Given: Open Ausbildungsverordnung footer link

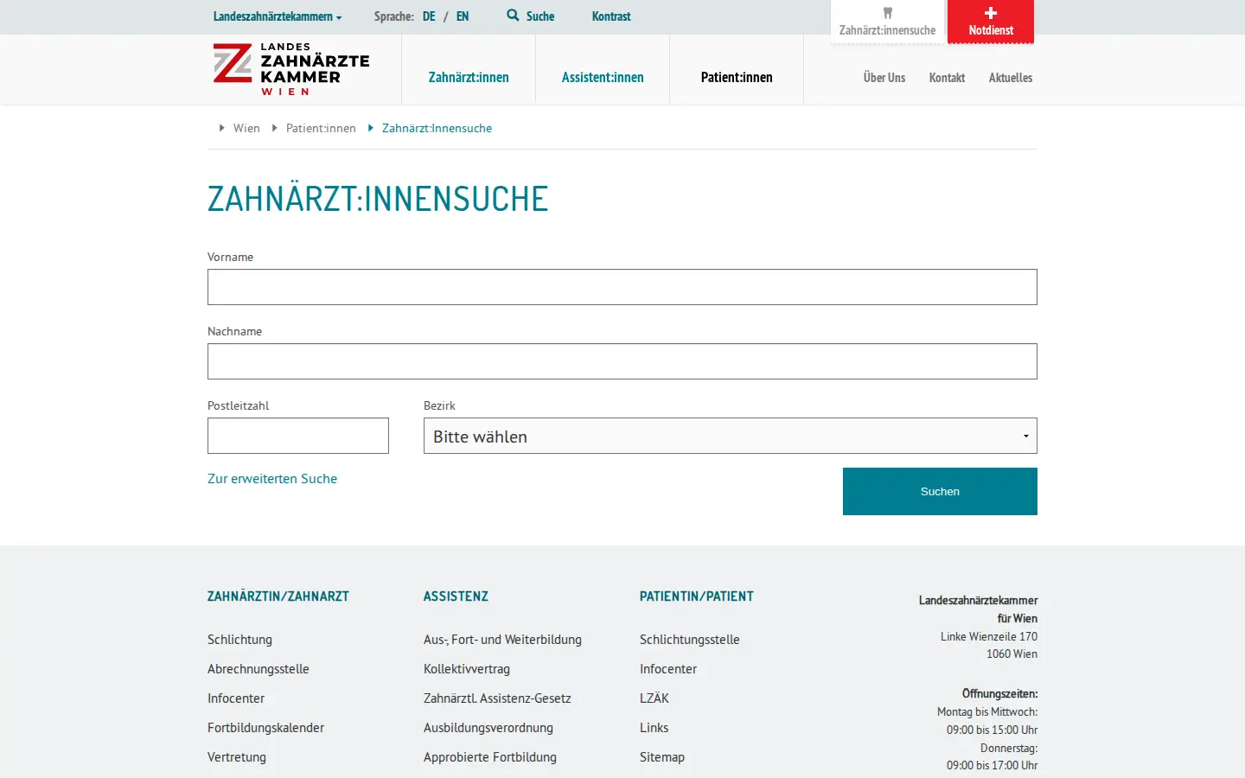Looking at the screenshot, I should [488, 728].
